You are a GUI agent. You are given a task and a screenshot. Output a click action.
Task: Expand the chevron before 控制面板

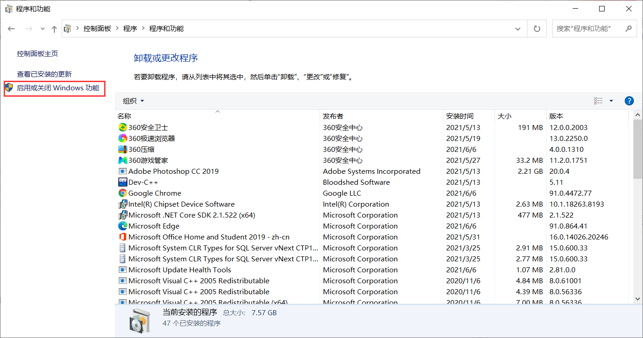pyautogui.click(x=77, y=29)
